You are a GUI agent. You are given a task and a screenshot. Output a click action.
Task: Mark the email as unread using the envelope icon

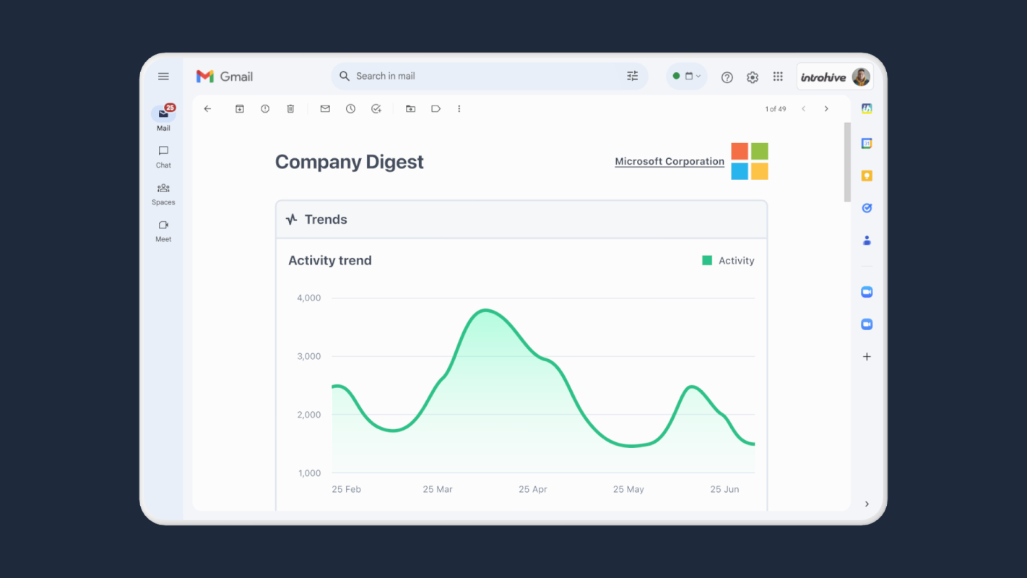(x=325, y=109)
